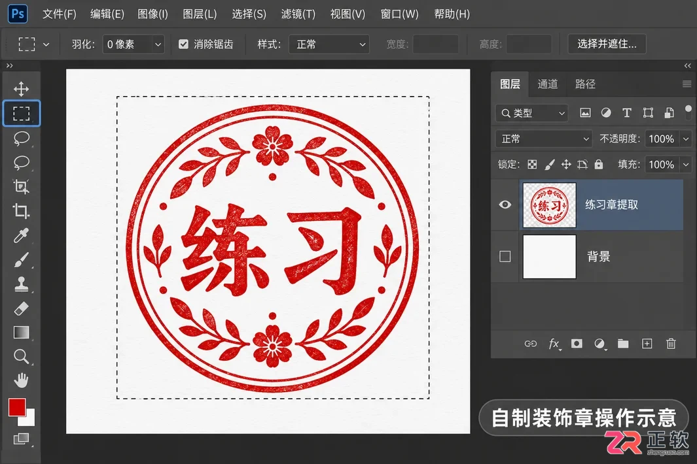This screenshot has width=697, height=464.
Task: Open the 图像(I) menu
Action: click(152, 14)
